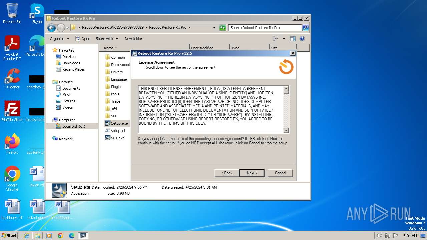Select the Language folder
This screenshot has height=240, width=427.
(x=116, y=79)
